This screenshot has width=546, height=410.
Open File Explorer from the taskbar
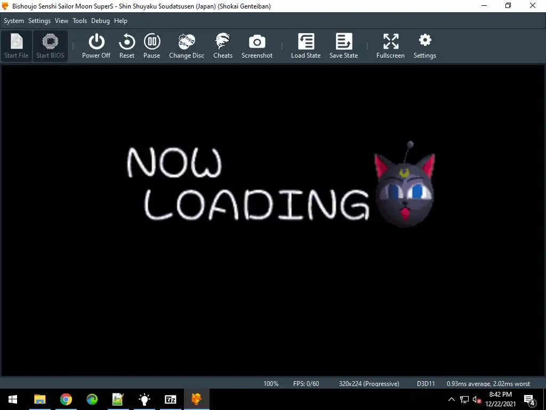pyautogui.click(x=39, y=399)
